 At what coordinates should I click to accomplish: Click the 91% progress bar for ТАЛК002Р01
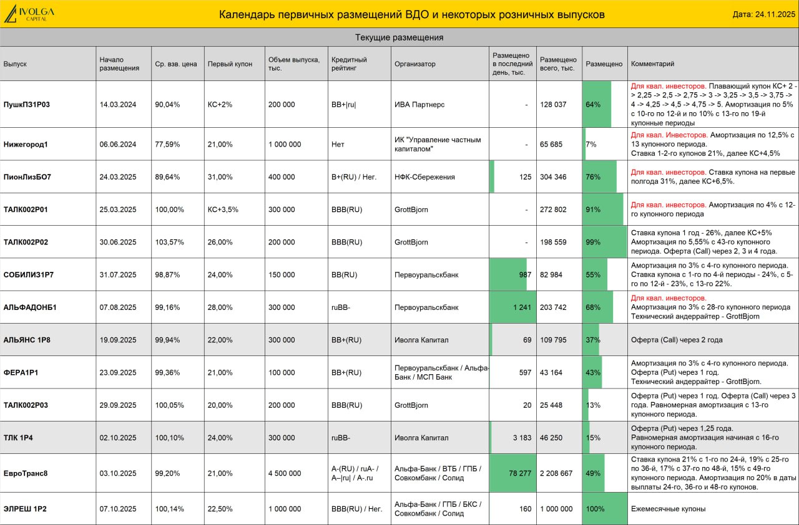click(x=603, y=210)
